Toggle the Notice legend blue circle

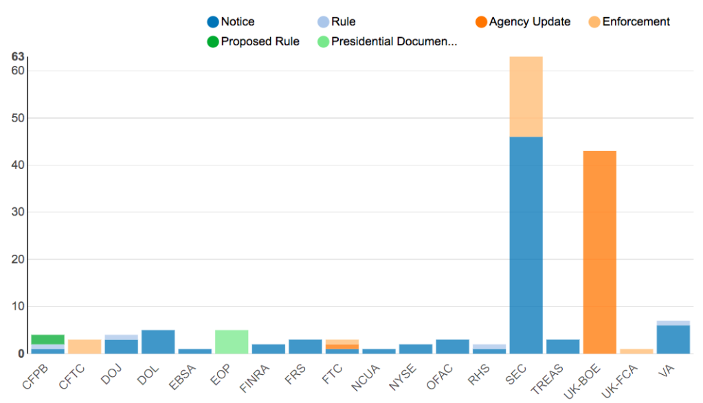click(213, 22)
